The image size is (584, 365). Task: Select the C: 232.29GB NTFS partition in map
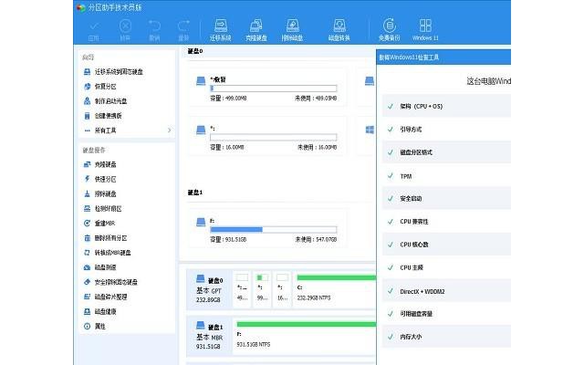[x=335, y=289]
